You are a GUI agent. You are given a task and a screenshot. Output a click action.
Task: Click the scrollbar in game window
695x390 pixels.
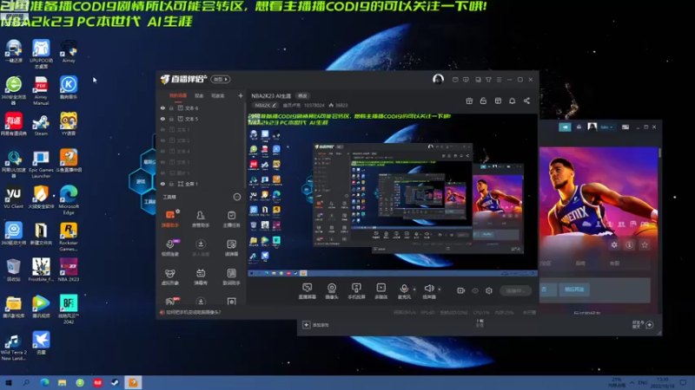(659, 153)
